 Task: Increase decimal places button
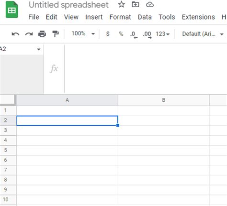[148, 34]
